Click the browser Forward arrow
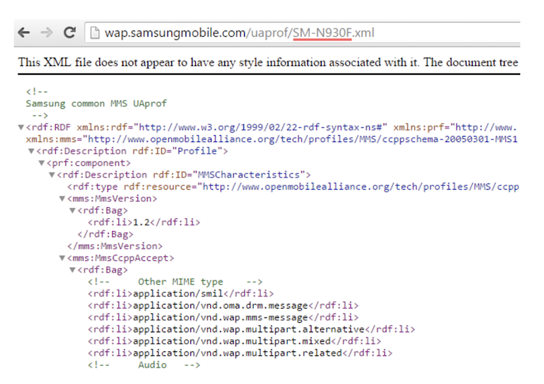The image size is (544, 384). click(x=46, y=33)
